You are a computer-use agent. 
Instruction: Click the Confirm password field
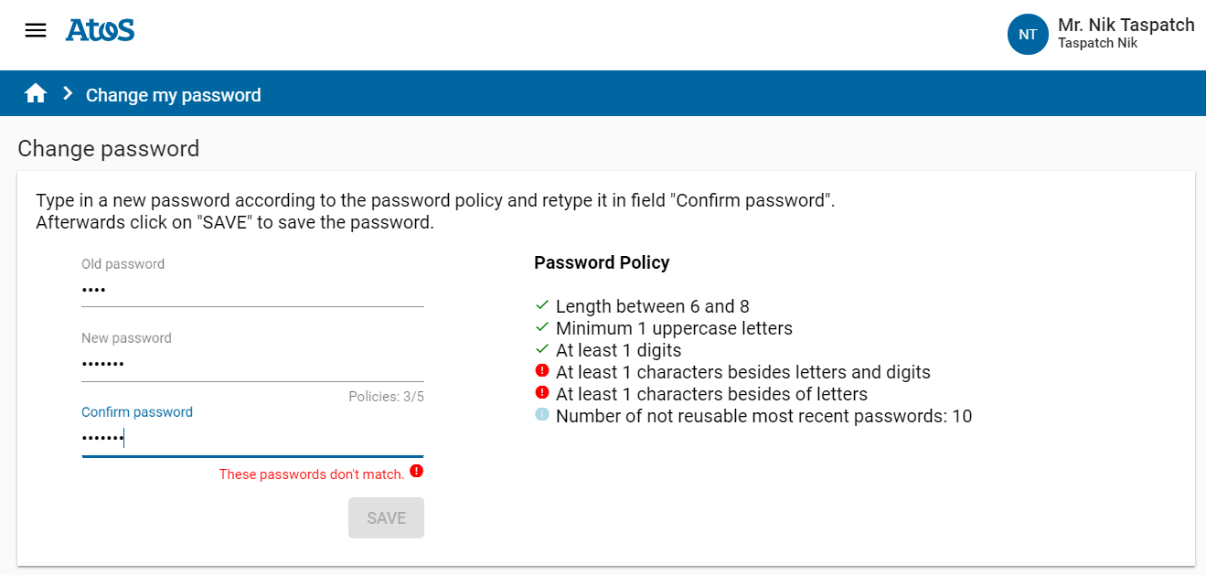click(x=251, y=437)
